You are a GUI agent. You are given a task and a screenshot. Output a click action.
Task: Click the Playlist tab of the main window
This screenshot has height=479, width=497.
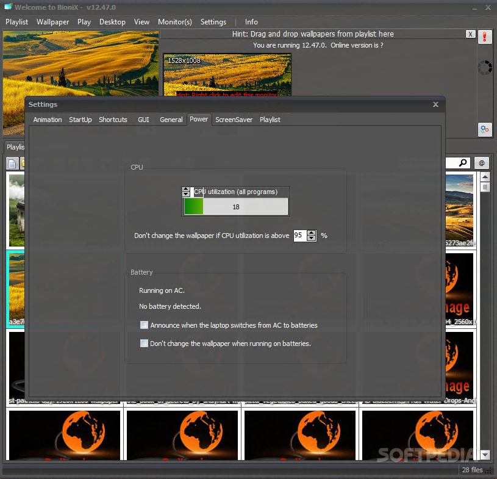(x=15, y=147)
